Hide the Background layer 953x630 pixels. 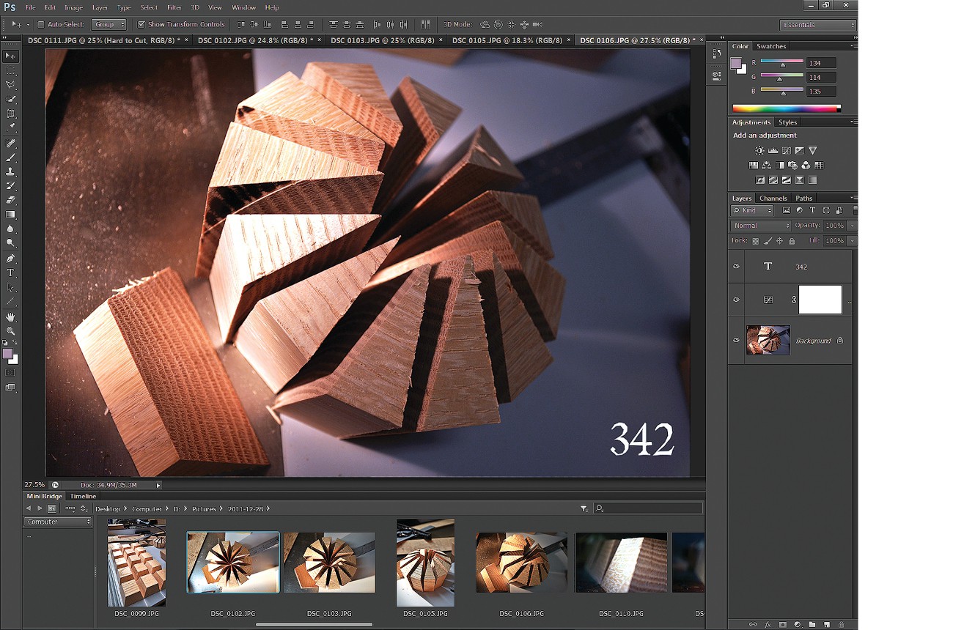[x=736, y=340]
